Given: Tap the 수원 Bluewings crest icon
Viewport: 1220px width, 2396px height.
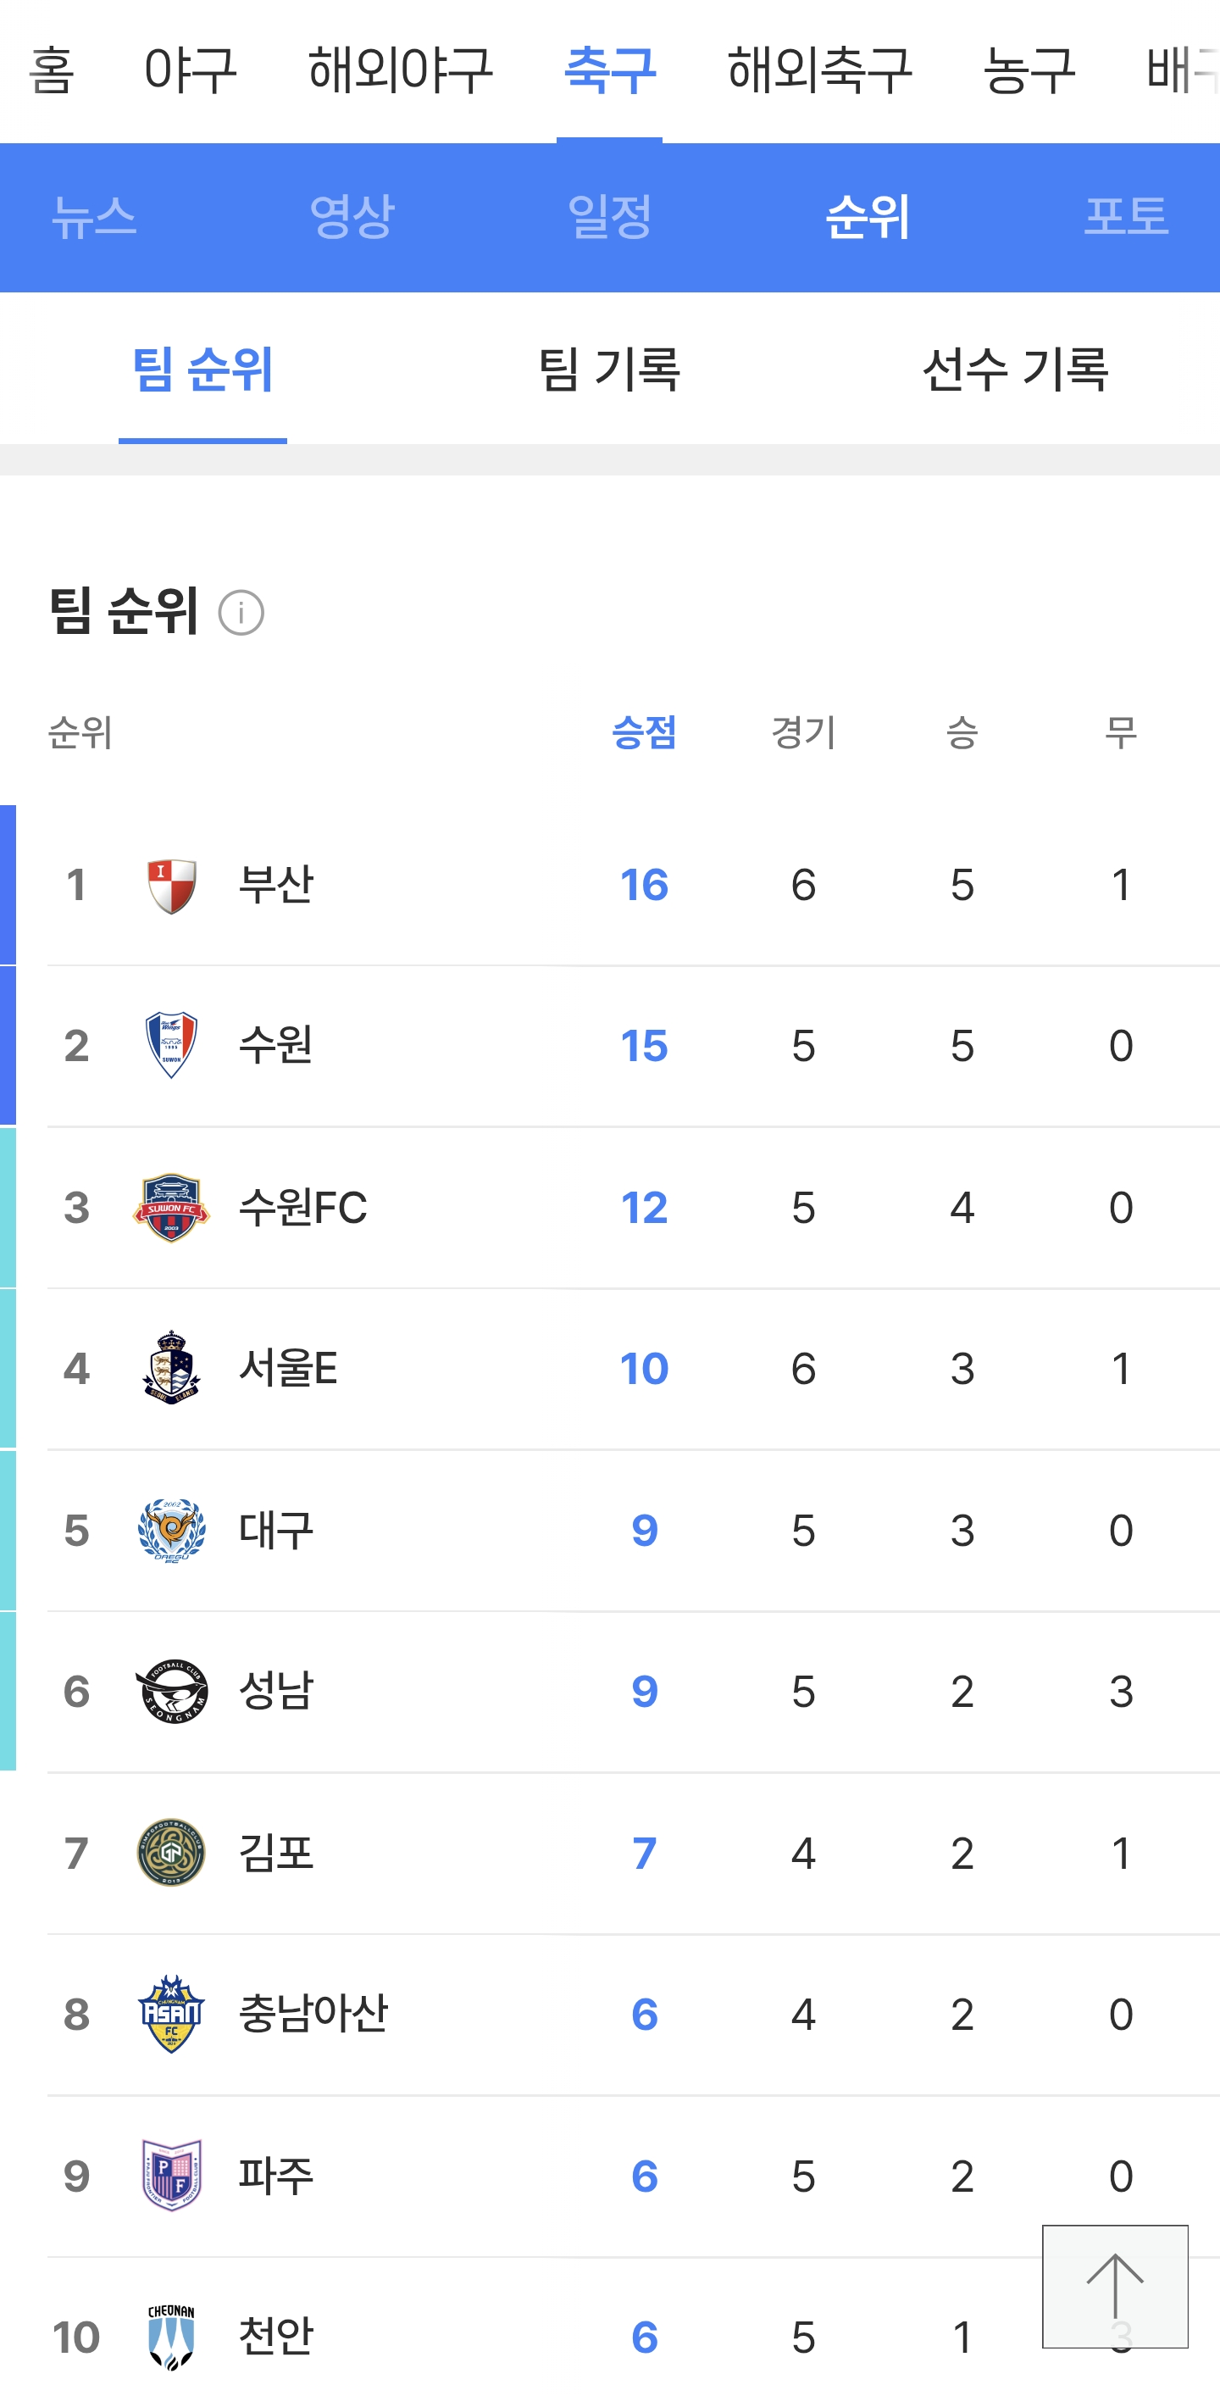Looking at the screenshot, I should click(172, 1046).
